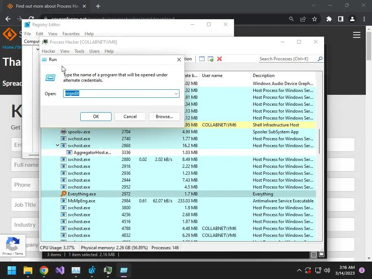Select the spoolsv.exe process row
This screenshot has width=372, height=279.
click(x=178, y=132)
